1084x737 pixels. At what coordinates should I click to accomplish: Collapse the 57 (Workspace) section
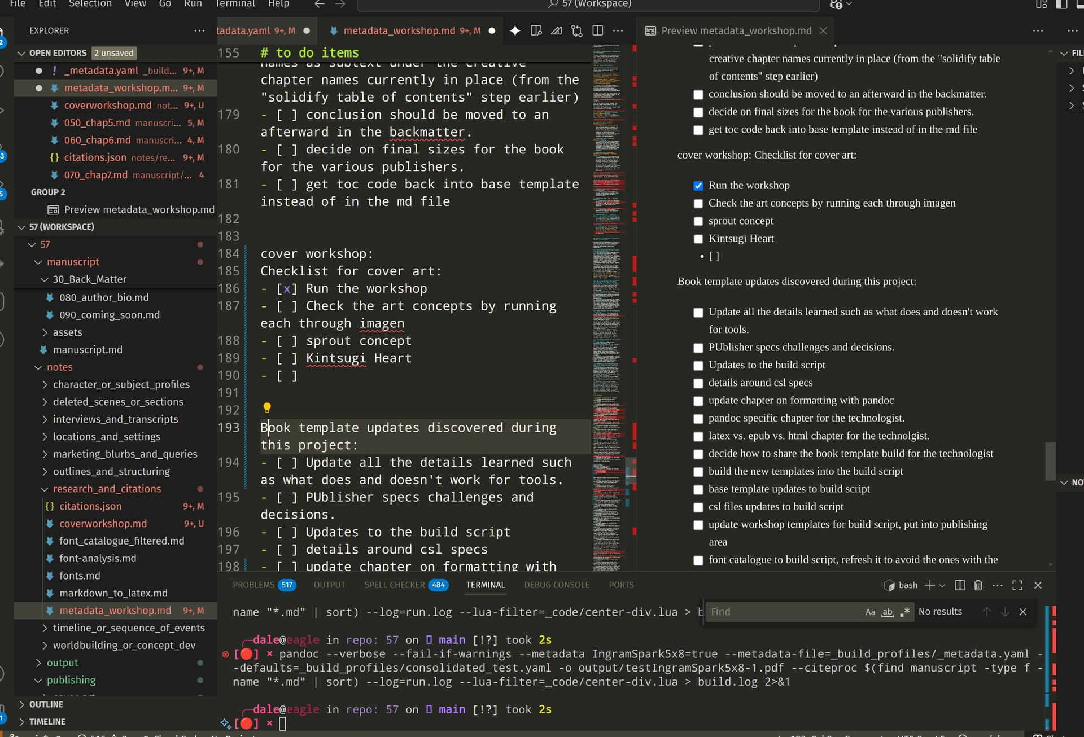click(x=21, y=227)
